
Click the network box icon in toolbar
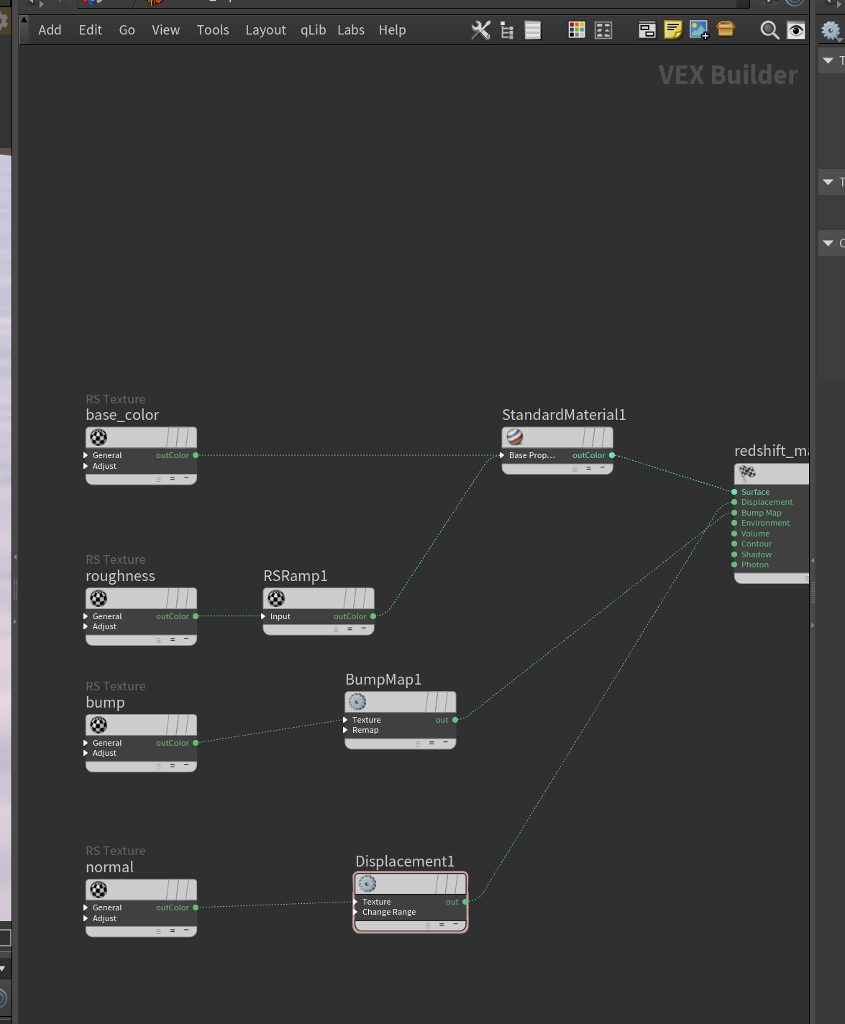(726, 29)
